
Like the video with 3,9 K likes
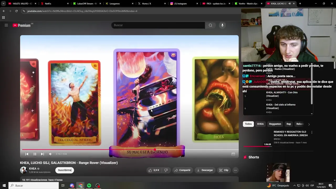point(154,170)
